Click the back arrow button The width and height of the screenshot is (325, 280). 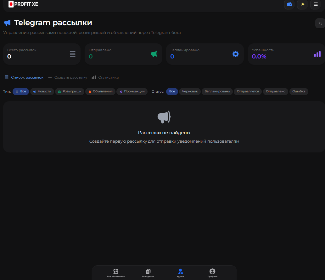click(320, 23)
